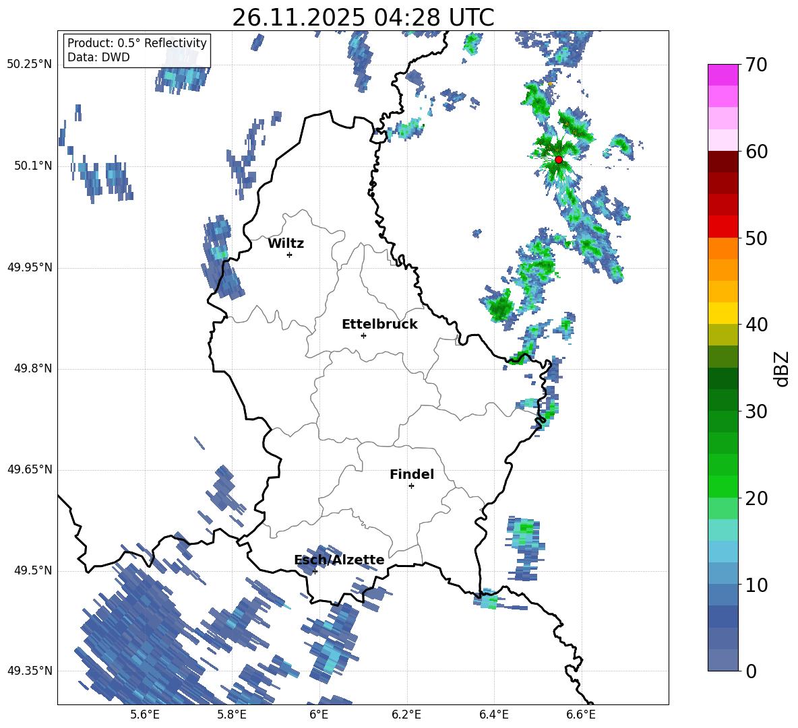Screen dimensions: 798x728
Task: Click the Ettelbruck city label
Action: tap(379, 325)
